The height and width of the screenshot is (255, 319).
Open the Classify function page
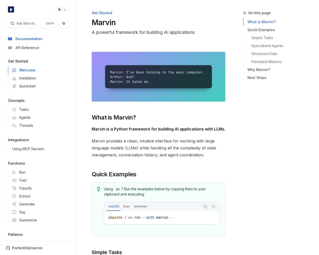[x=25, y=188]
